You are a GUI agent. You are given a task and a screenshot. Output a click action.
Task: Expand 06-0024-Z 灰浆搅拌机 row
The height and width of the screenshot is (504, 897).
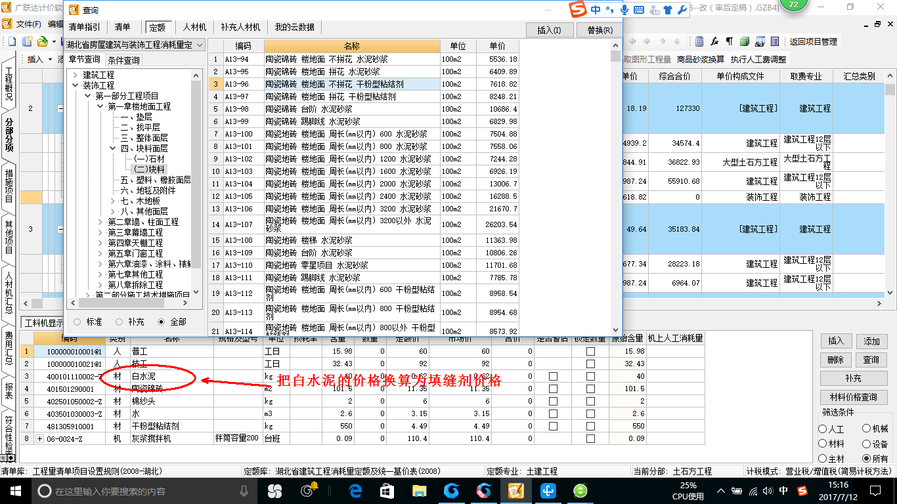[x=39, y=438]
